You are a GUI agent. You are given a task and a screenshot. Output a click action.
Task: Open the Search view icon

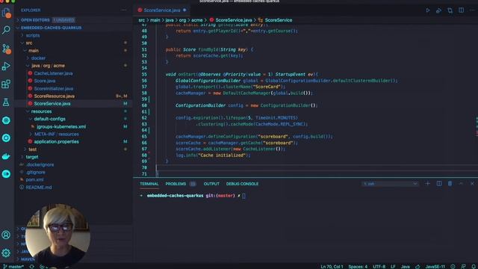6,30
